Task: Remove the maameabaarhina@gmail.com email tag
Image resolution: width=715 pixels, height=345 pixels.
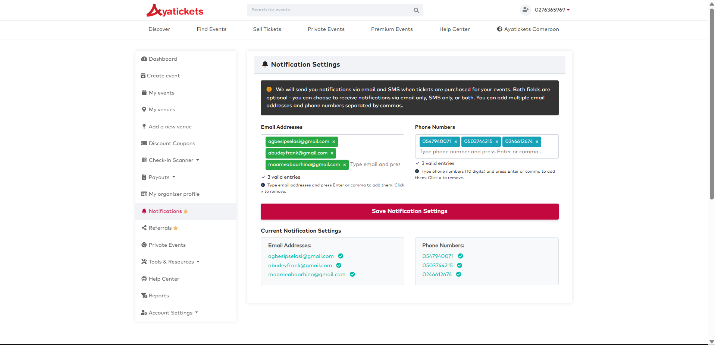Action: point(344,165)
